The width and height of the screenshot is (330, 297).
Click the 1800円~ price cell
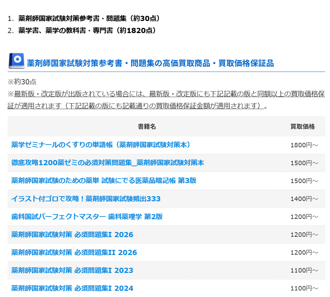tap(304, 145)
